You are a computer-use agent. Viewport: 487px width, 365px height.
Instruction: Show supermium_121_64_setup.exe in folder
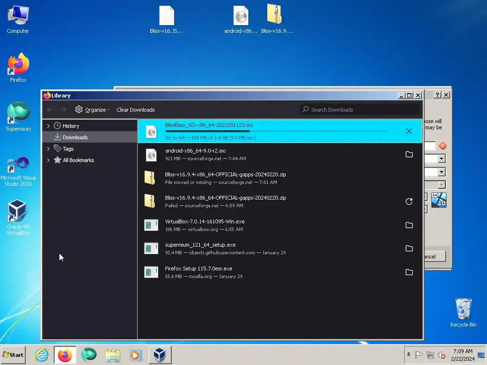[409, 248]
